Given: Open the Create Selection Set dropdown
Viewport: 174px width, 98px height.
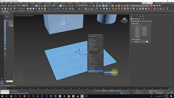Looking at the screenshot, I should pyautogui.click(x=83, y=5).
